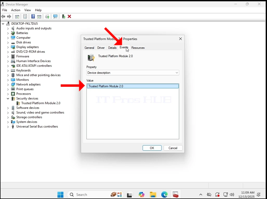Show hidden tray icons chevron
267x199 pixels.
tap(201, 195)
